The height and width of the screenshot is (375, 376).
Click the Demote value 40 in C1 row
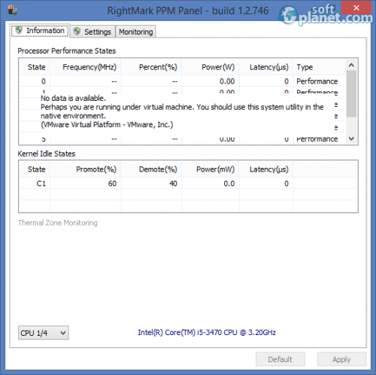(x=173, y=184)
